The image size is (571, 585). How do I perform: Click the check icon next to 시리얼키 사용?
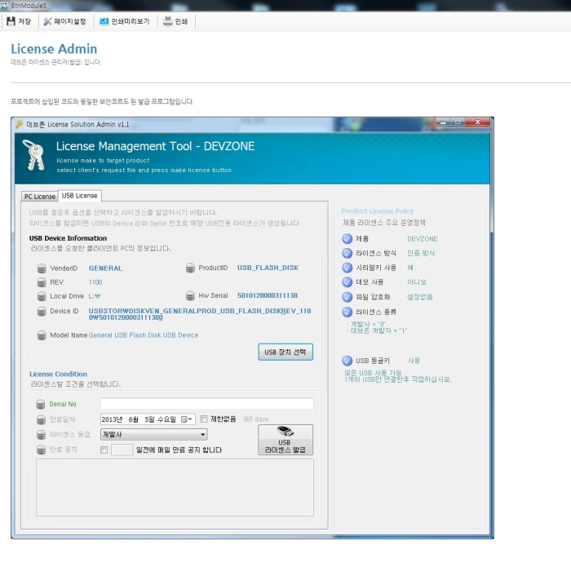pos(347,268)
